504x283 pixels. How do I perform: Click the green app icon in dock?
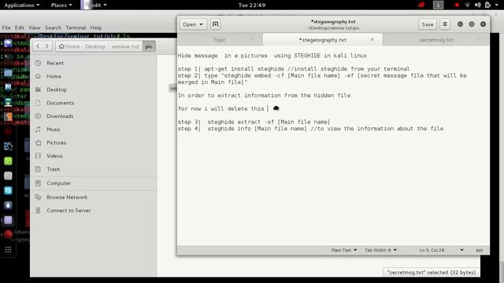coord(8,160)
